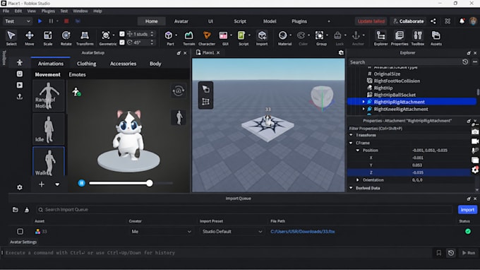Image resolution: width=480 pixels, height=270 pixels.
Task: Open the Toolbox button in ribbon
Action: tap(418, 38)
